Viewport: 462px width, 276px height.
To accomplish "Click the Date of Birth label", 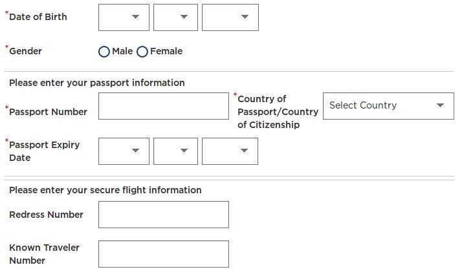I will pos(38,17).
